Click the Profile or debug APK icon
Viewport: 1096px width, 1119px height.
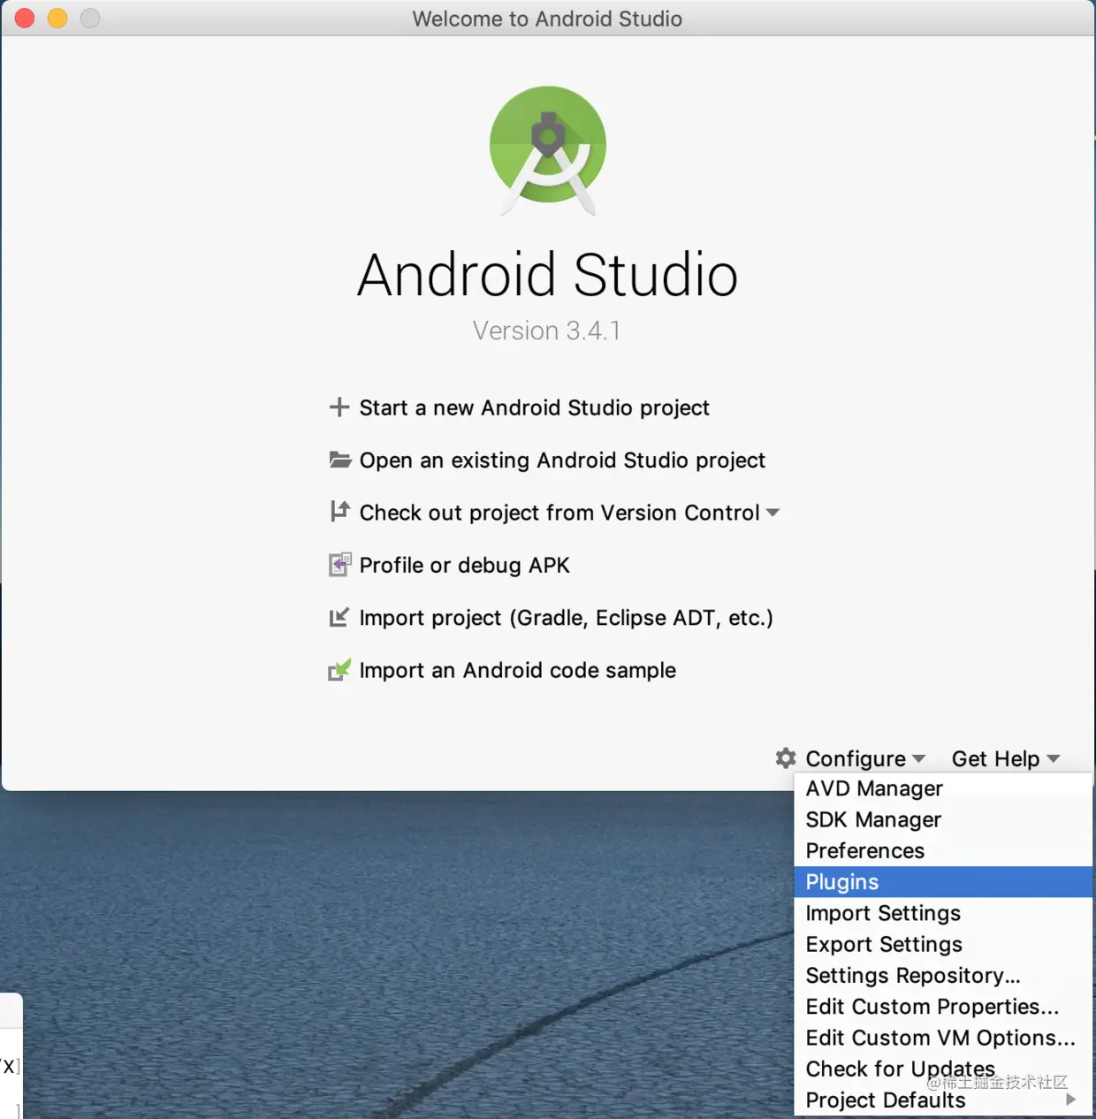[340, 565]
